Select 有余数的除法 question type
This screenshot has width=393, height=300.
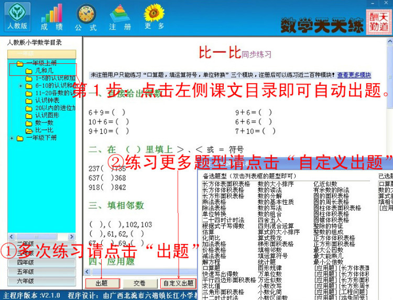click(331, 190)
